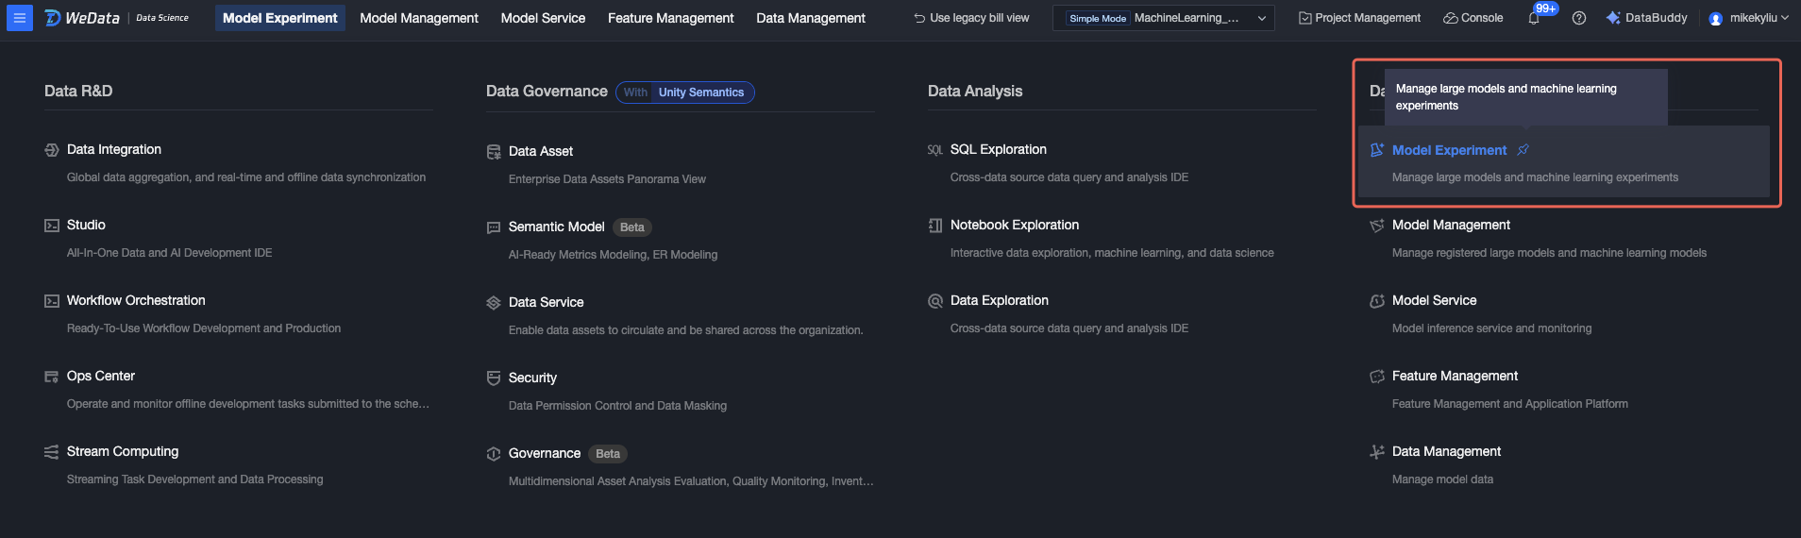This screenshot has height=538, width=1801.
Task: Switch to the Feature Management tab
Action: point(670,18)
